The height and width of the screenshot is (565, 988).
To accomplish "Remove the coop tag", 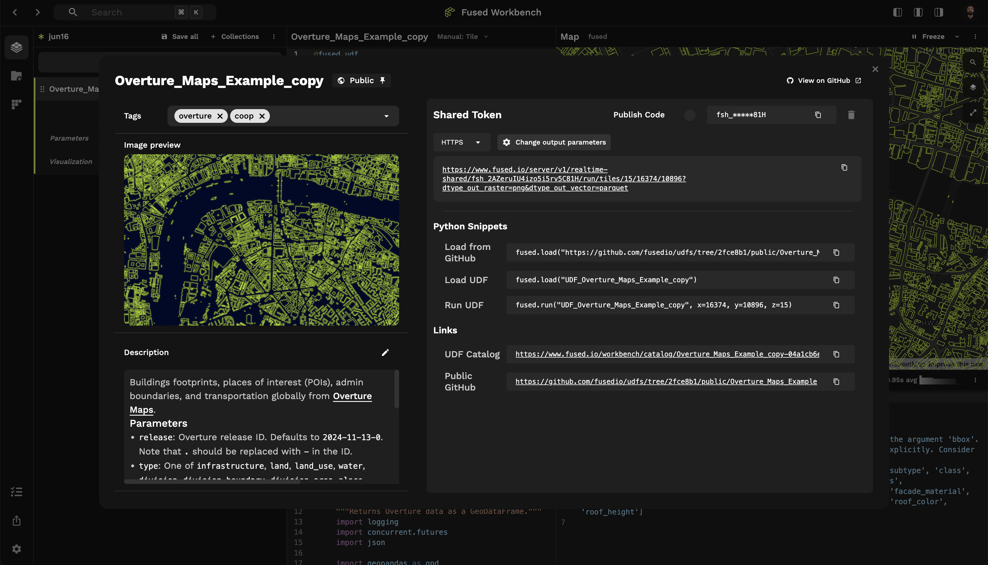I will point(262,116).
